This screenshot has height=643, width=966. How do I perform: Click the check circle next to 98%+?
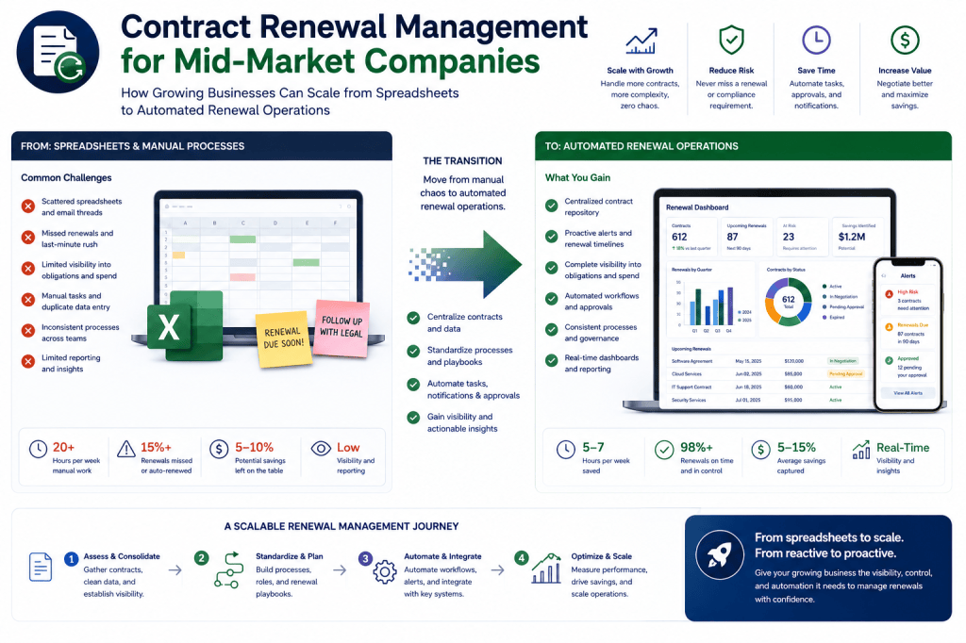pyautogui.click(x=664, y=450)
